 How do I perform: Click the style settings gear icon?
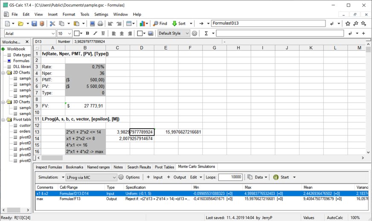pos(195,33)
